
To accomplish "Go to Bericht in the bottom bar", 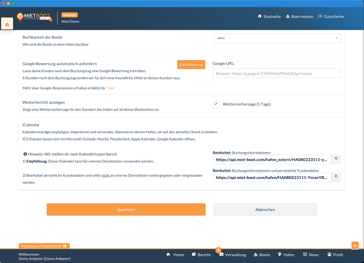I will (x=201, y=255).
